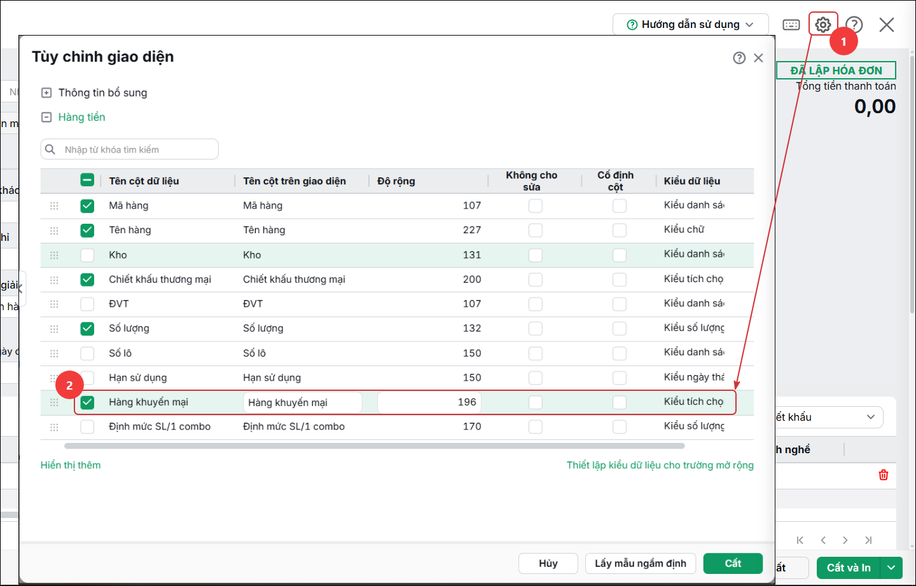
Task: Click ĐÃ LẬP HÓA ĐƠN status label
Action: [x=836, y=70]
